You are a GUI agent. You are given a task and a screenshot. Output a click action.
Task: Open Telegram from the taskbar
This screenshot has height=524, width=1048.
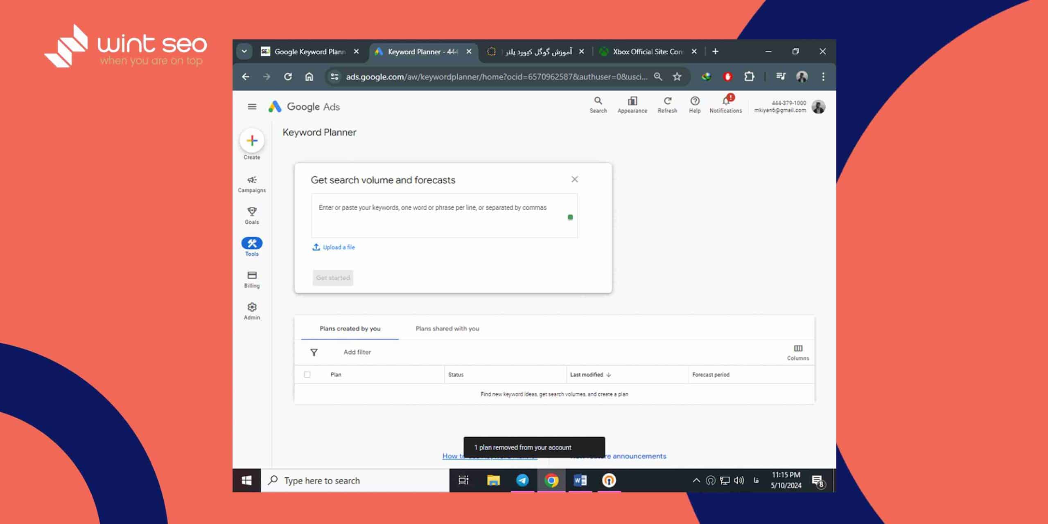[x=522, y=480]
